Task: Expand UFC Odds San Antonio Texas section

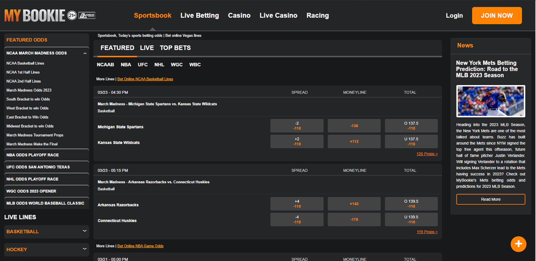Action: point(47,167)
